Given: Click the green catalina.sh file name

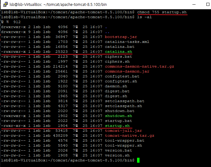Looking at the screenshot, I should tap(118, 52).
